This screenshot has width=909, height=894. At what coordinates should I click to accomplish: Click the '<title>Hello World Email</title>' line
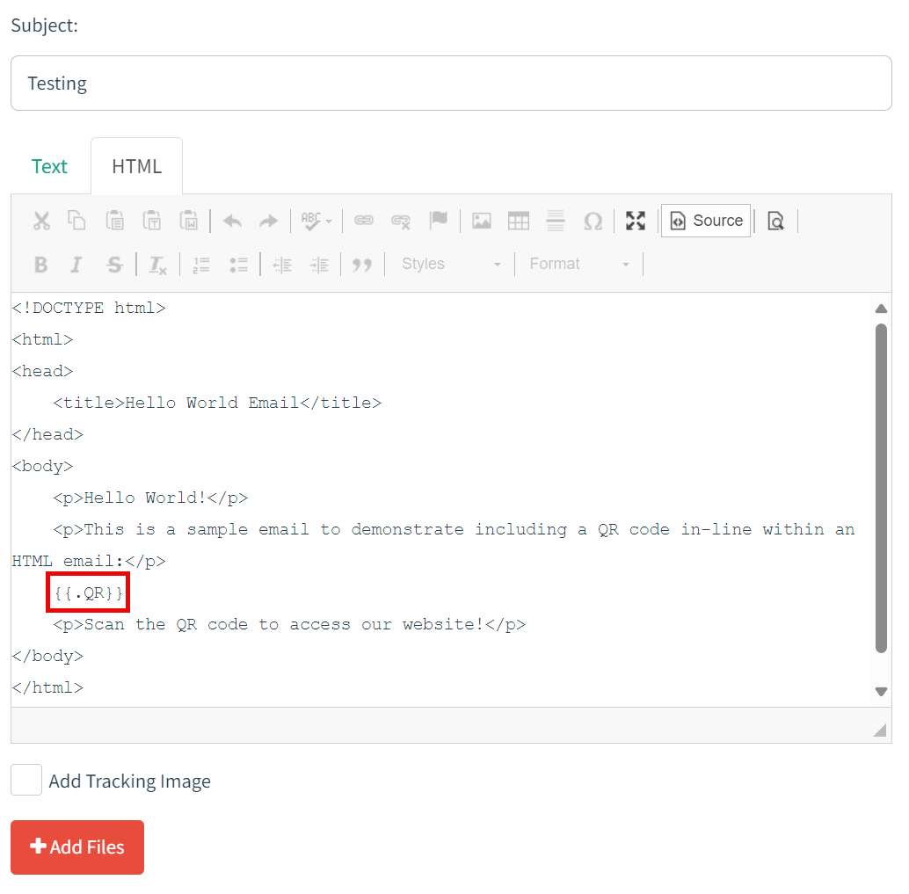click(217, 403)
